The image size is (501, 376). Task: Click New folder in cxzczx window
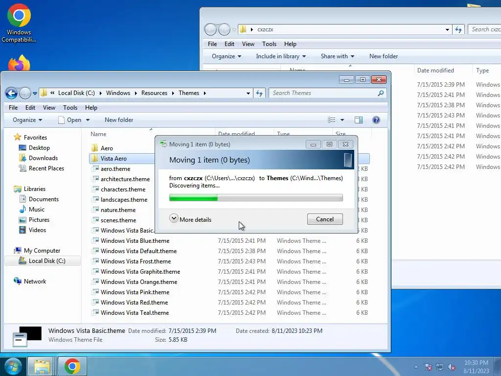[384, 56]
